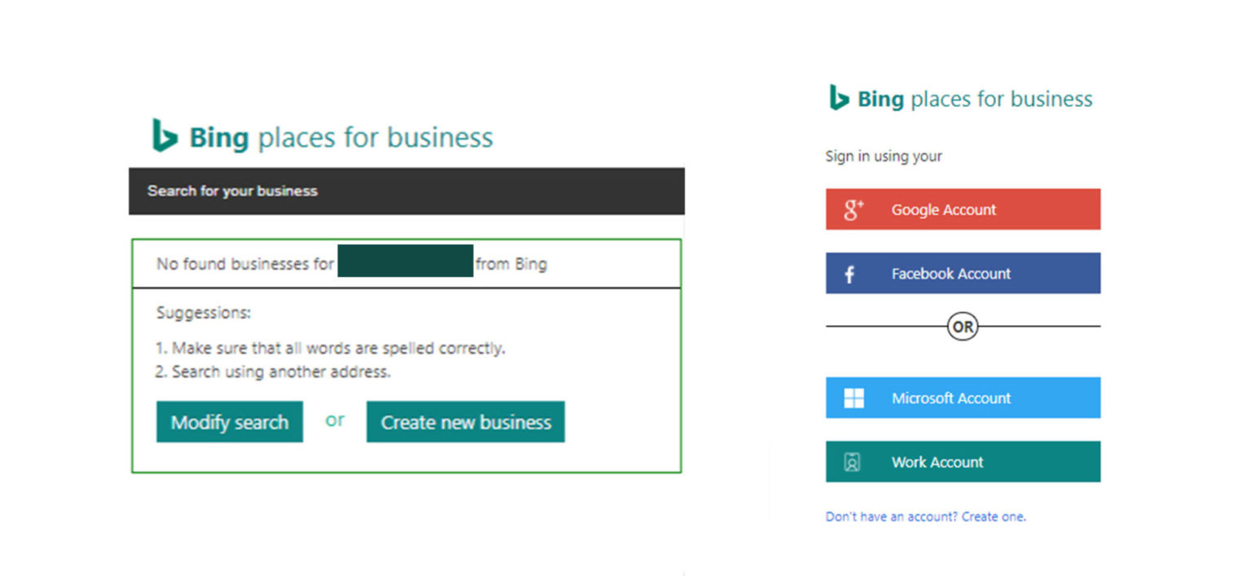Click the badge icon on the Work Account button
Viewport: 1252px width, 576px height.
click(853, 461)
